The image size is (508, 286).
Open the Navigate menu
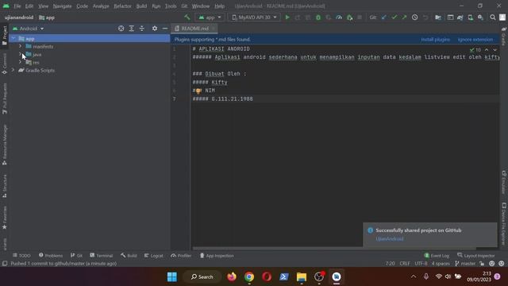tap(62, 6)
